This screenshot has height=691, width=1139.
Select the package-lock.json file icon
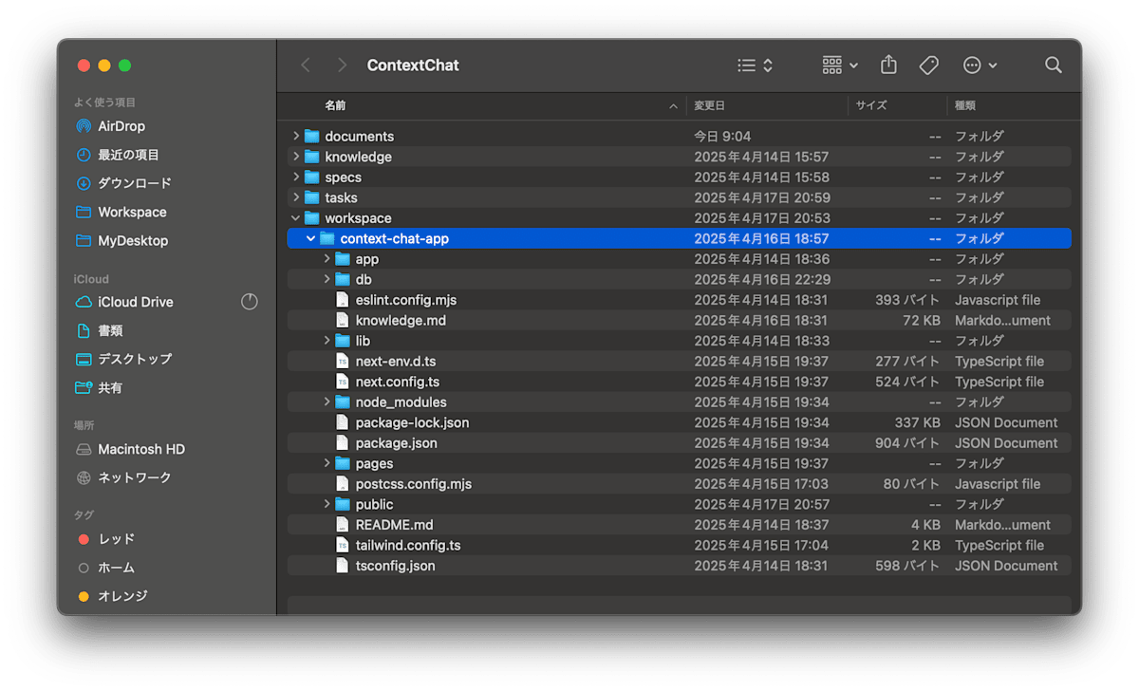[x=343, y=422]
